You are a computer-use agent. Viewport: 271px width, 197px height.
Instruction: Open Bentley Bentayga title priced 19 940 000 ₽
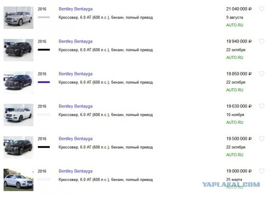click(x=75, y=41)
